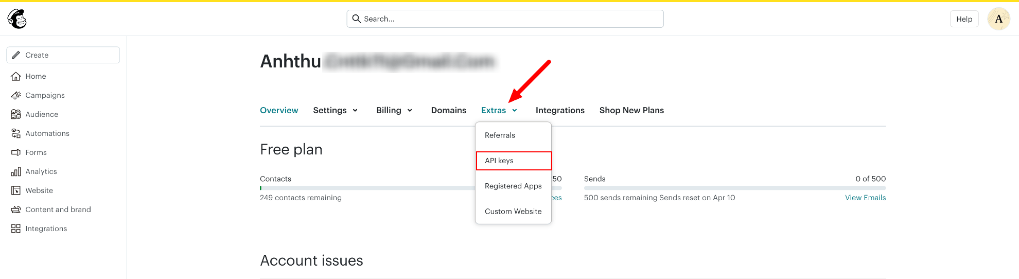Click the 'Sends' label

[594, 179]
